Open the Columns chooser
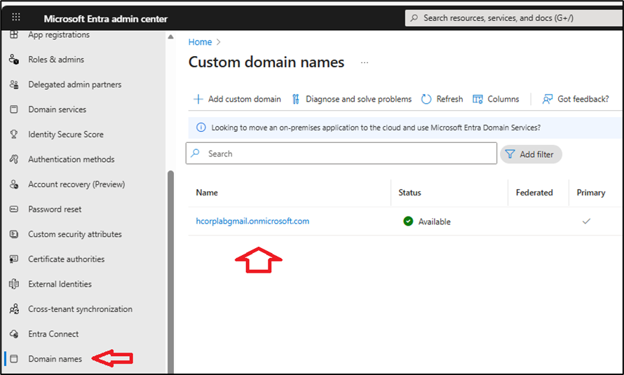This screenshot has width=624, height=375. tap(496, 100)
